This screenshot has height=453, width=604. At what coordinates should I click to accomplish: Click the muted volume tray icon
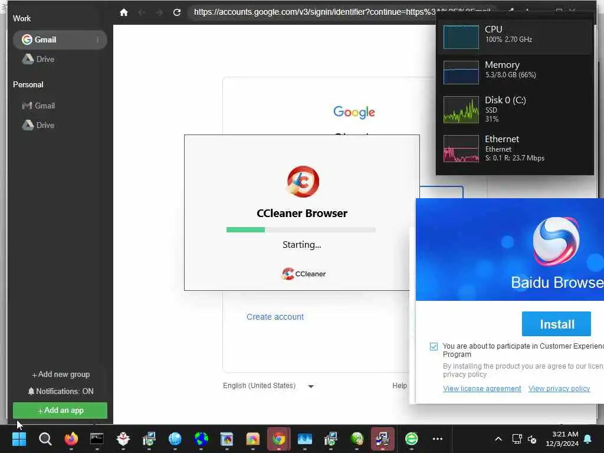tap(532, 439)
